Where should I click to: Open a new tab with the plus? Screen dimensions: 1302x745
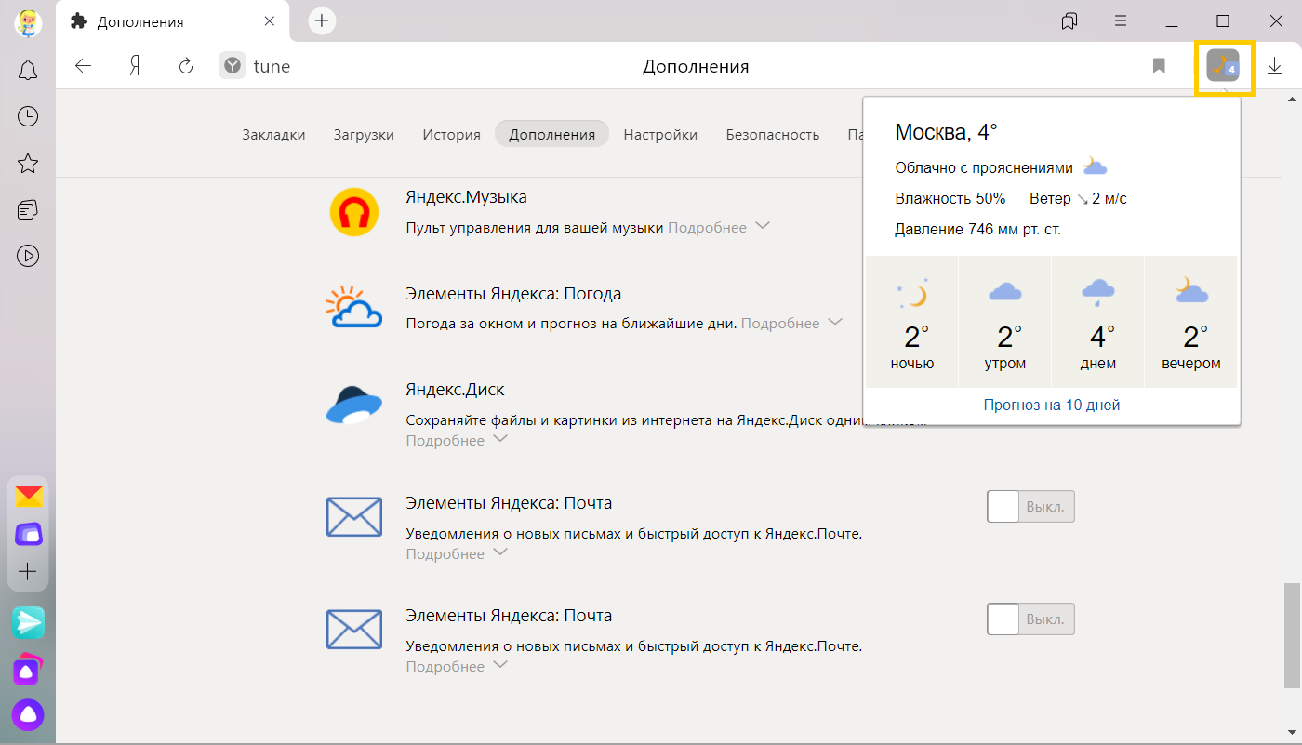click(x=322, y=20)
